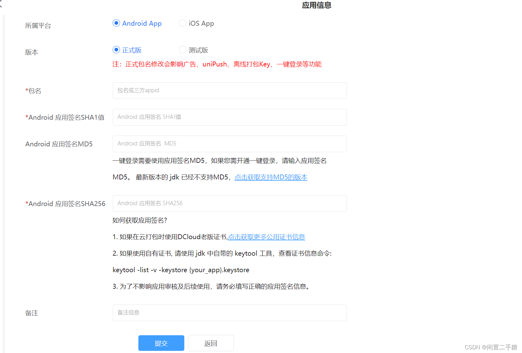
Task: Focus the Android 应用签名SHA1值 input field
Action: click(229, 117)
